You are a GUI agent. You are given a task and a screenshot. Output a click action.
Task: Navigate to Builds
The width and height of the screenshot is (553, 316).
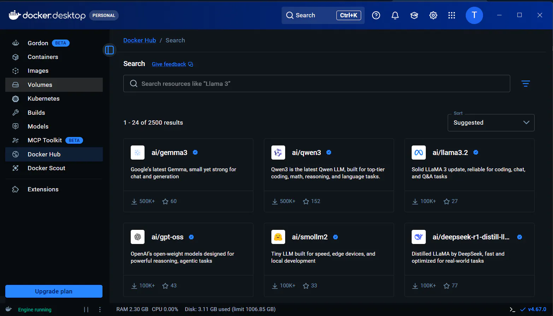click(54, 113)
